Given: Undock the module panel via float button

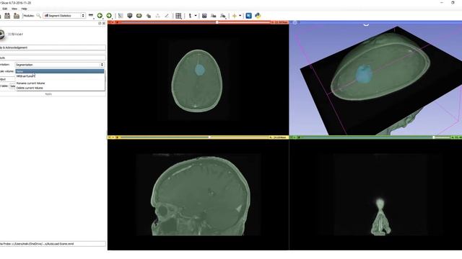Looking at the screenshot, I should 100,23.
